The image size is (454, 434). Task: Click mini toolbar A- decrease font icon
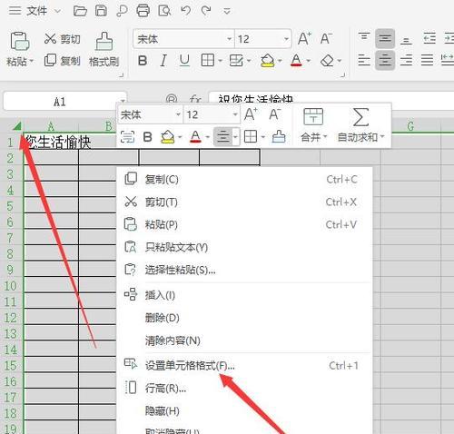[x=275, y=114]
